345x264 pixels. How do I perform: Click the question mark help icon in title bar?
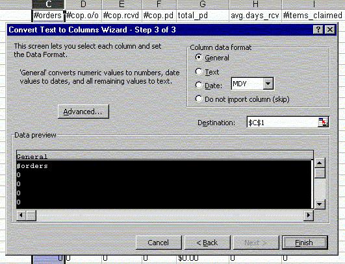click(x=318, y=30)
